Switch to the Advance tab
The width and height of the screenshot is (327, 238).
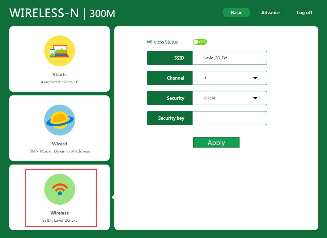click(x=270, y=13)
